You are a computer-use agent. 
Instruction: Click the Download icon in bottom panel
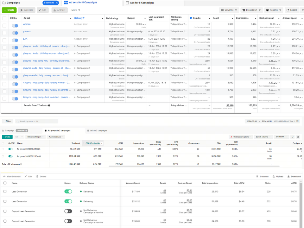289,176
